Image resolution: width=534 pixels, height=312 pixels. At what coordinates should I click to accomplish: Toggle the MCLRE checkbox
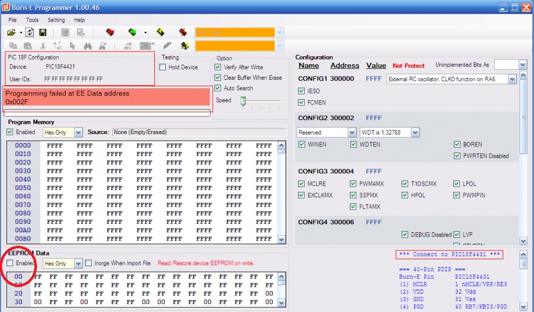(x=301, y=184)
